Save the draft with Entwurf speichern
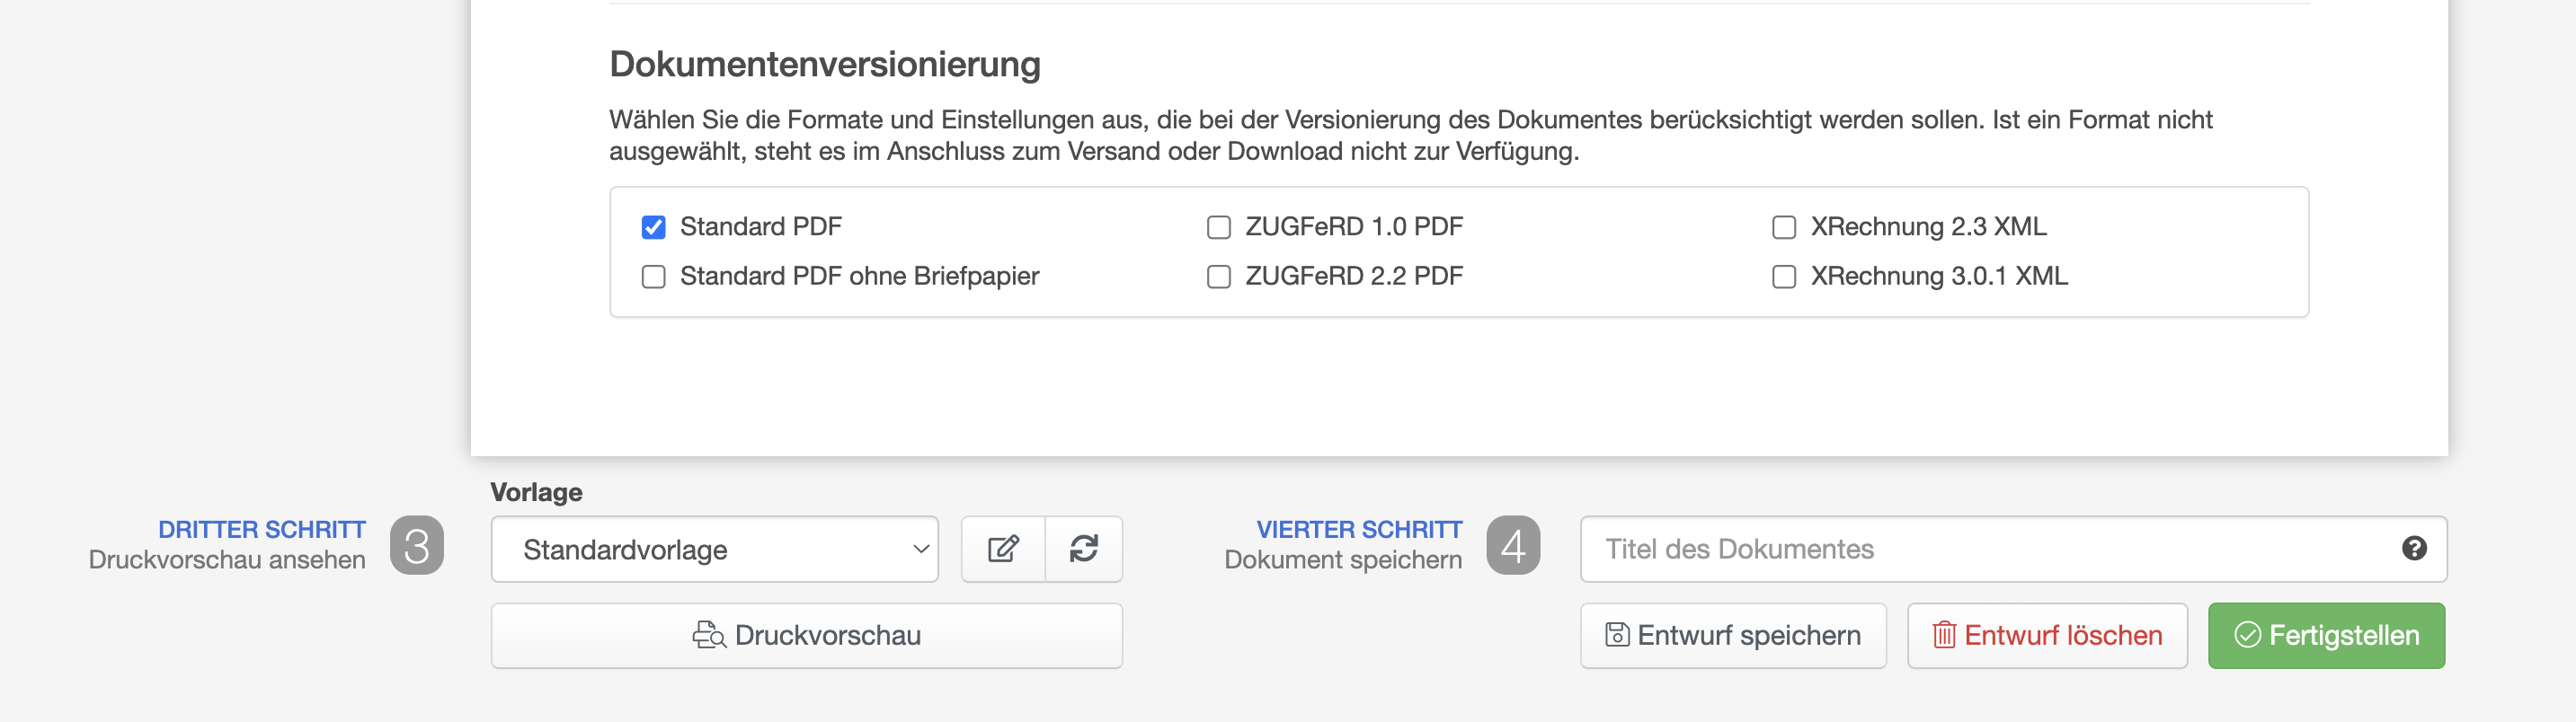This screenshot has width=2576, height=722. point(1733,636)
